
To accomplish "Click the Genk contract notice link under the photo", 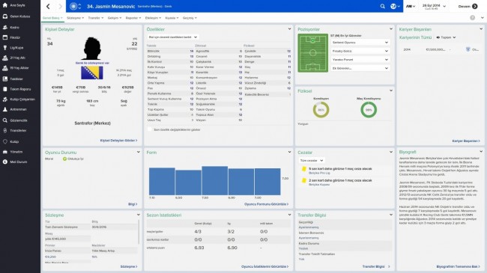I will [x=92, y=63].
